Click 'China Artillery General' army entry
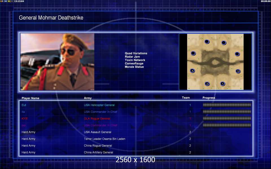Viewport: 271px width, 169px height. pos(99,152)
